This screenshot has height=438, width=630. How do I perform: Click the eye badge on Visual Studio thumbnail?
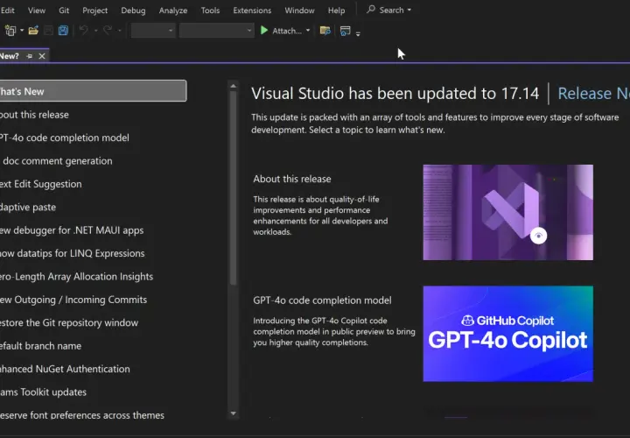coord(538,237)
